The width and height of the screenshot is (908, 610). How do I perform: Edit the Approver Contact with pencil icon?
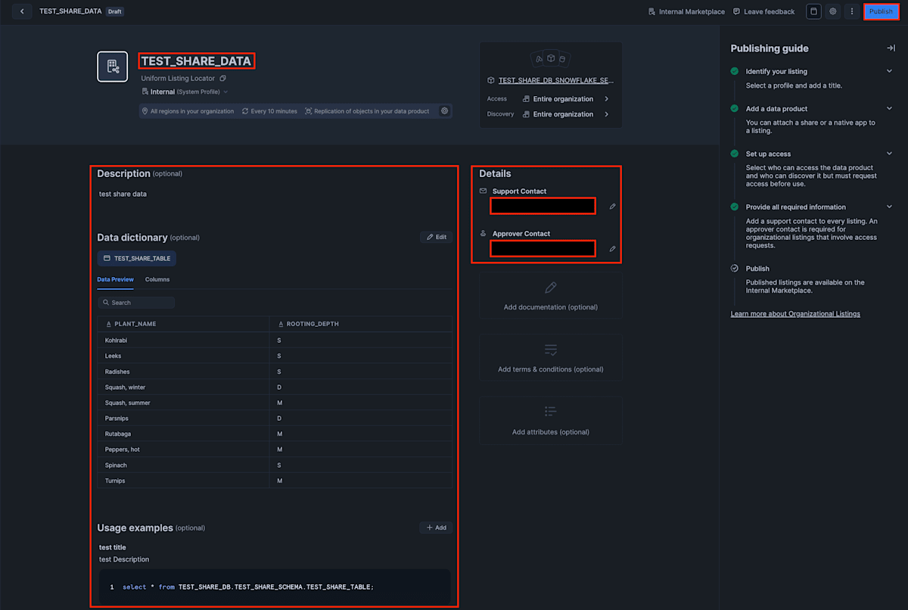[x=612, y=248]
